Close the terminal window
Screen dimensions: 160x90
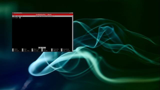click(x=72, y=13)
